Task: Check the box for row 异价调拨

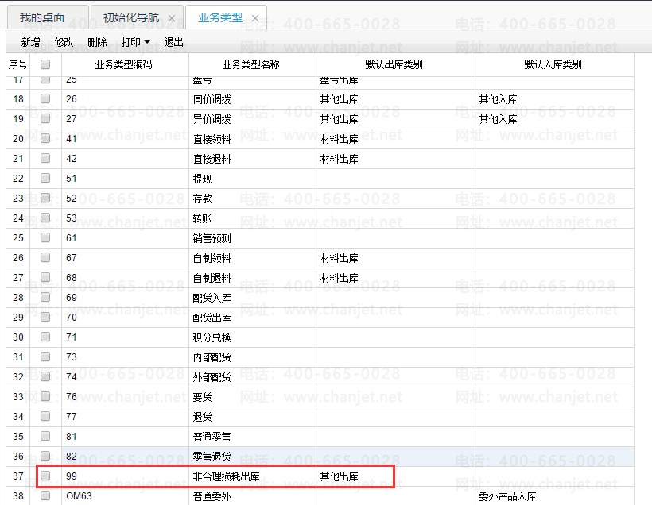Action: [x=45, y=118]
